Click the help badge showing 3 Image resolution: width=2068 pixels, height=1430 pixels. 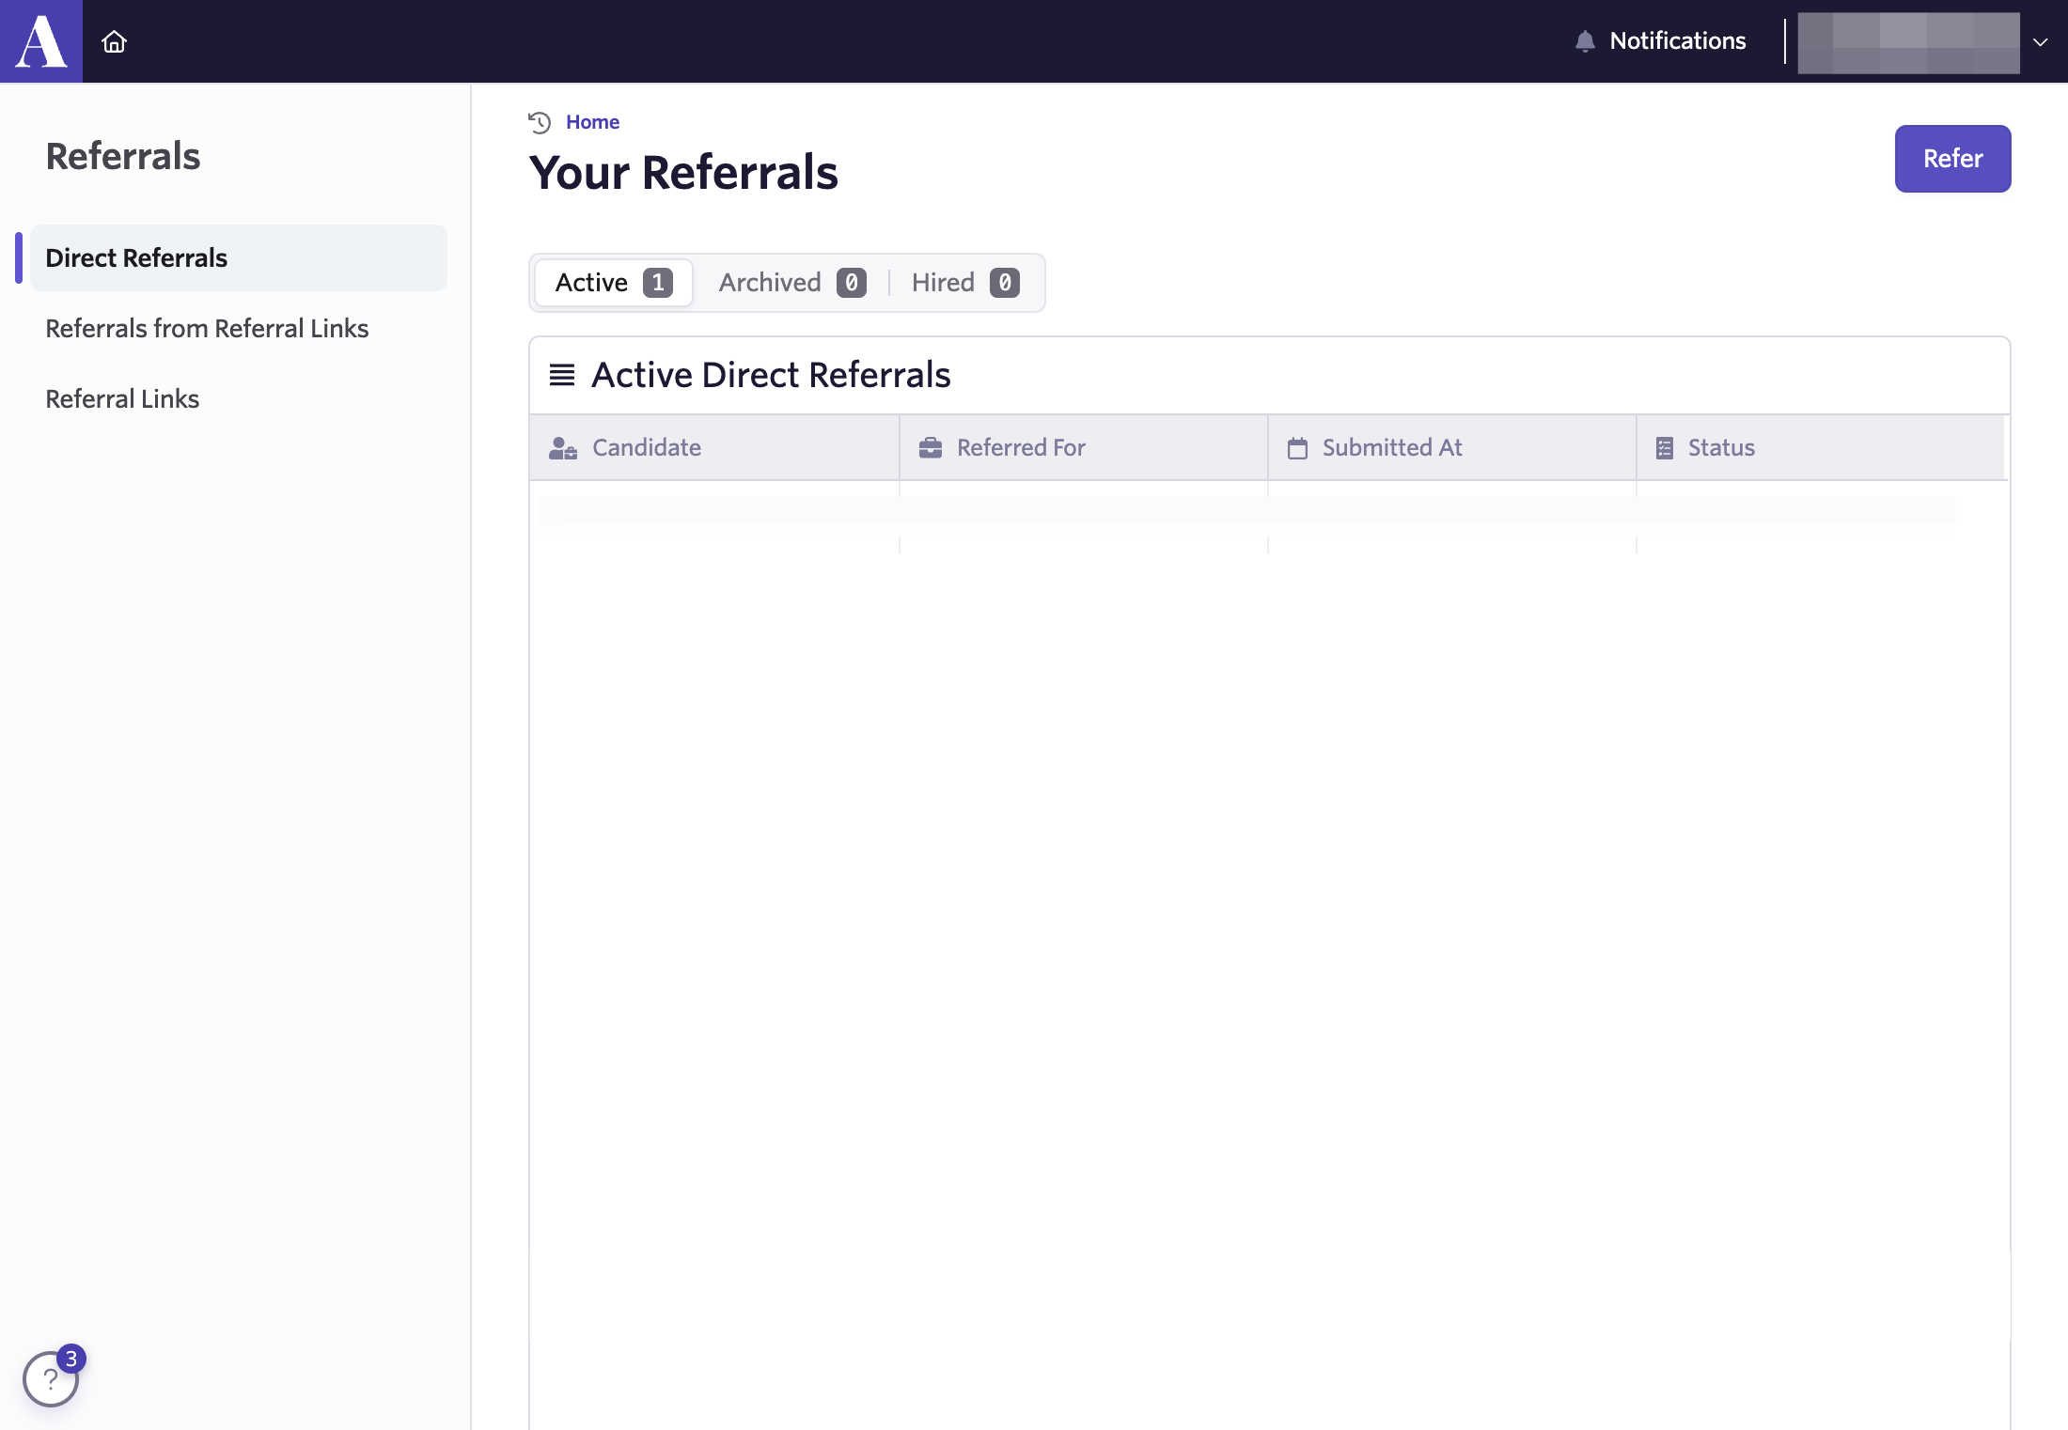click(x=71, y=1359)
